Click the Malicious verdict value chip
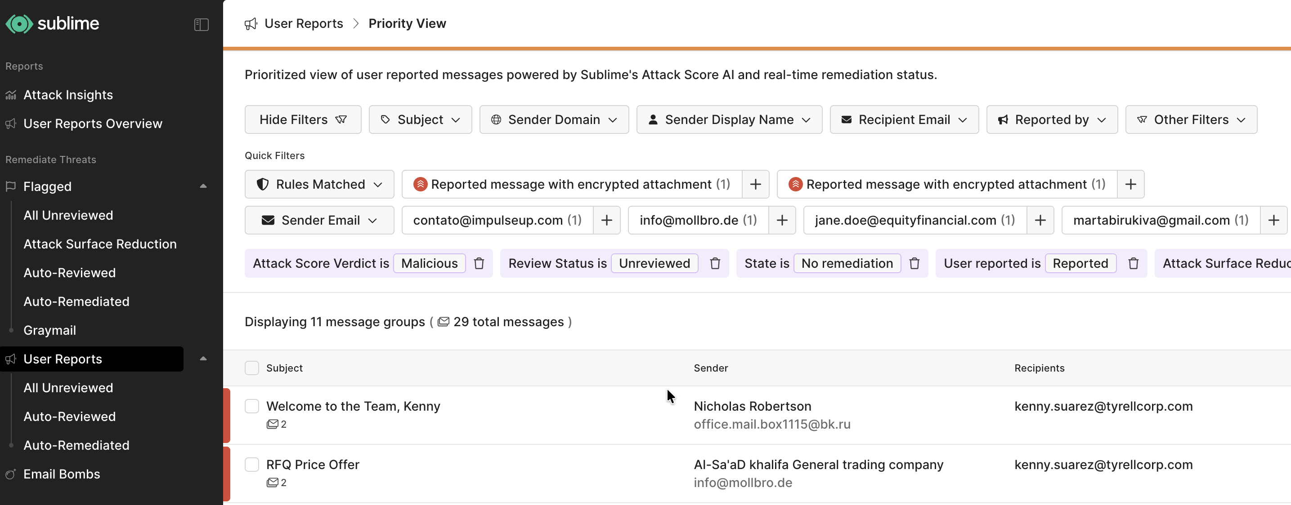 (x=429, y=263)
